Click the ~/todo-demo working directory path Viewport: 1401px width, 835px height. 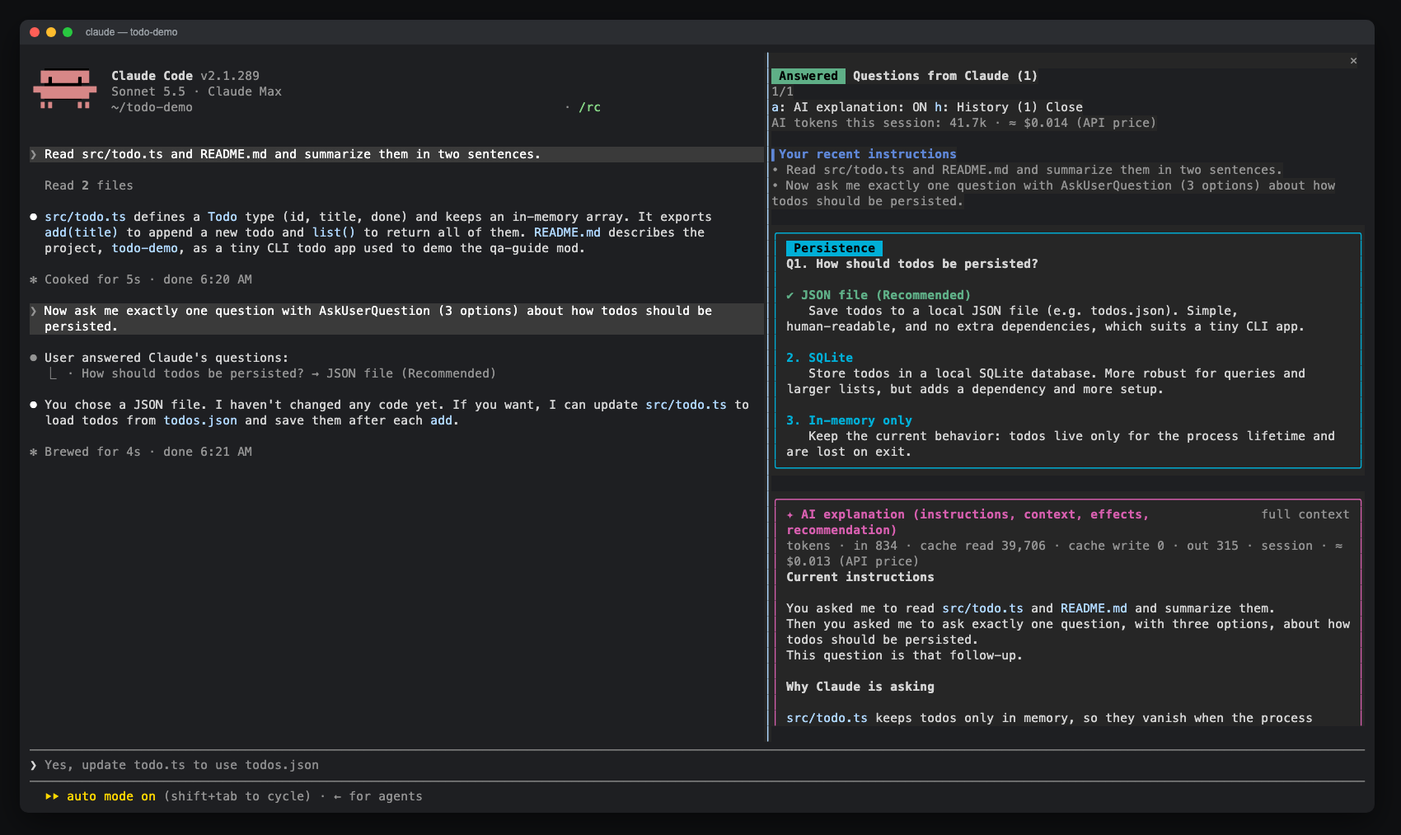152,107
